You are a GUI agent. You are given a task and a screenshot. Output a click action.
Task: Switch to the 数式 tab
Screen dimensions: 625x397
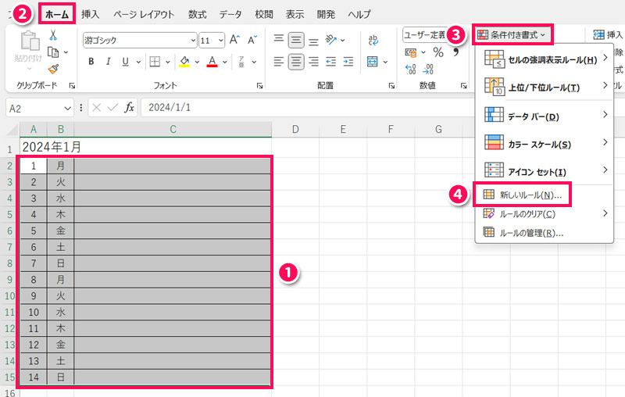point(198,14)
